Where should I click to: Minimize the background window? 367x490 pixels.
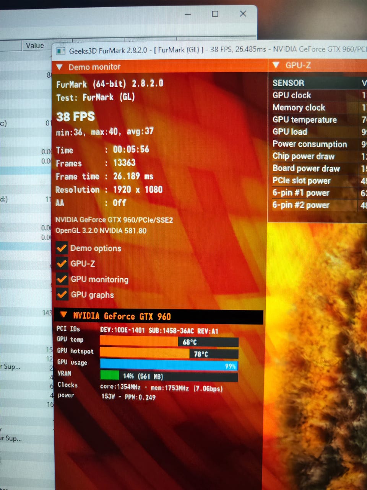coord(188,14)
